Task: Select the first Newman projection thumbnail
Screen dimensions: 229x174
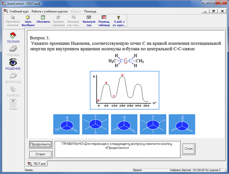Action: [x=66, y=124]
